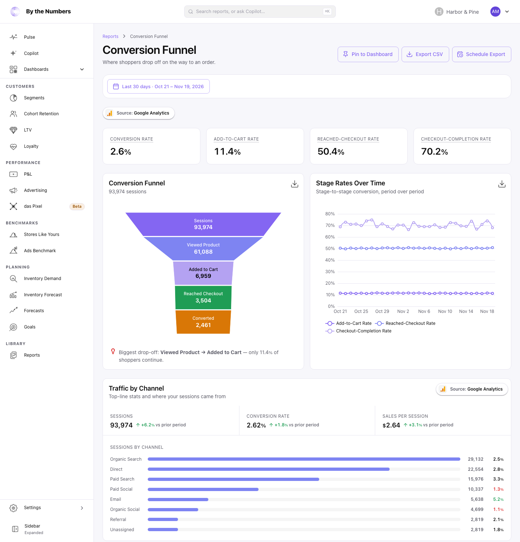Screen dimensions: 520x542
Task: Click the P&L money icon
Action: pyautogui.click(x=13, y=174)
